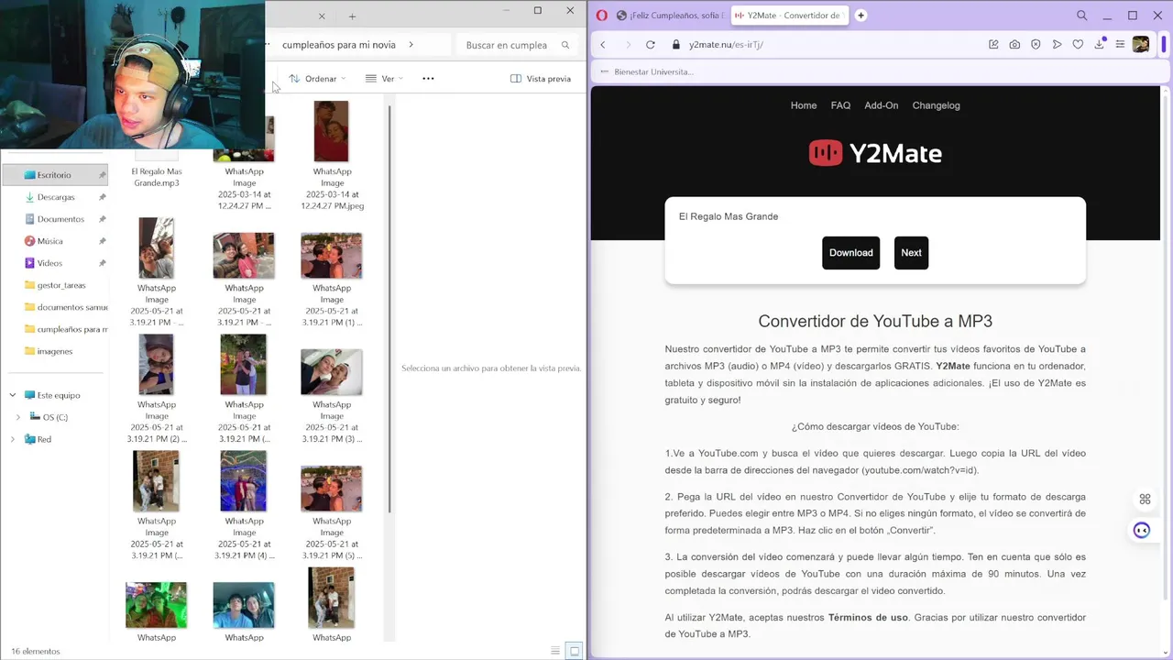Open the ad blocker shield icon

1036,45
